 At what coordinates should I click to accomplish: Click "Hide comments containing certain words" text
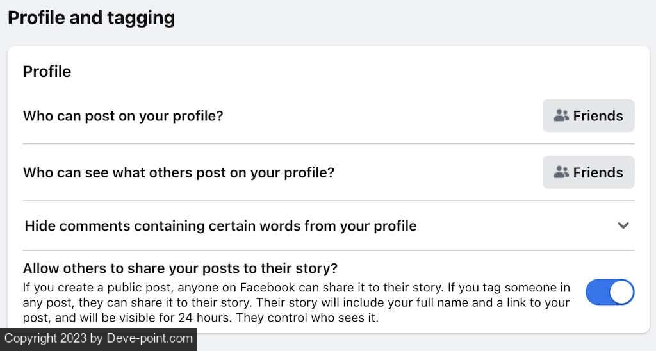coord(220,225)
